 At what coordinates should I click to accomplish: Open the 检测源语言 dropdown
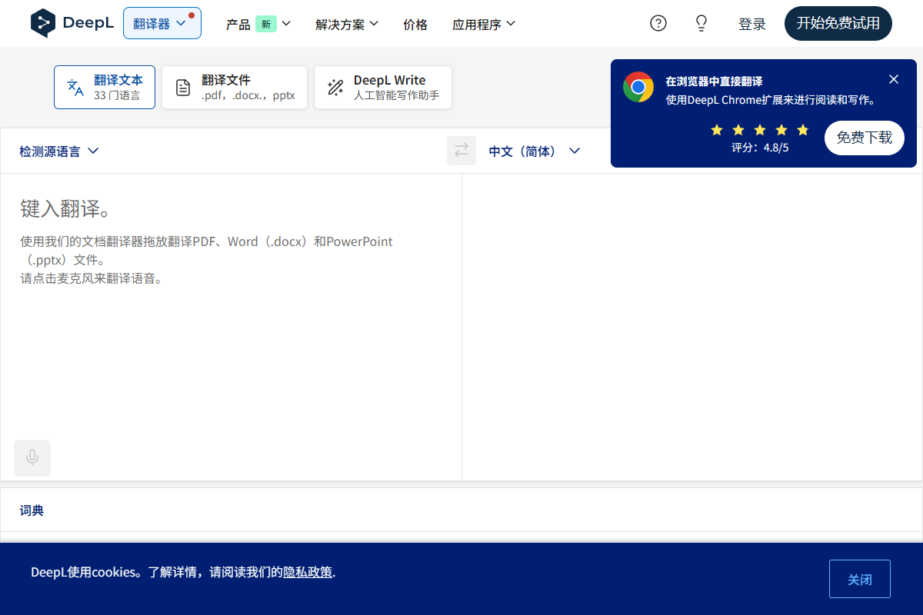[58, 151]
